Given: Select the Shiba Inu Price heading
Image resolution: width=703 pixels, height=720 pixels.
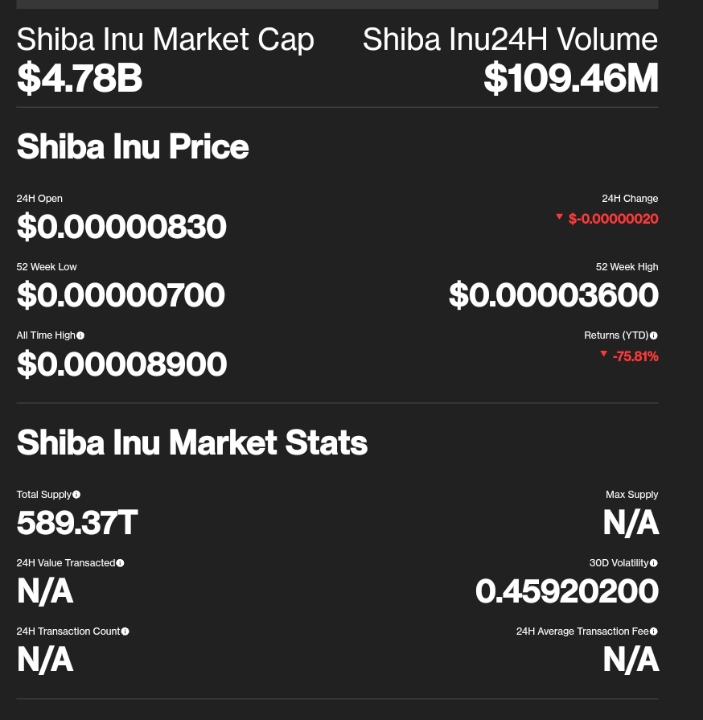Looking at the screenshot, I should click(133, 146).
